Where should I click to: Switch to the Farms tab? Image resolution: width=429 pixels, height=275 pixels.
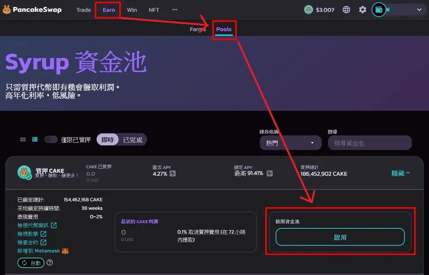[198, 29]
